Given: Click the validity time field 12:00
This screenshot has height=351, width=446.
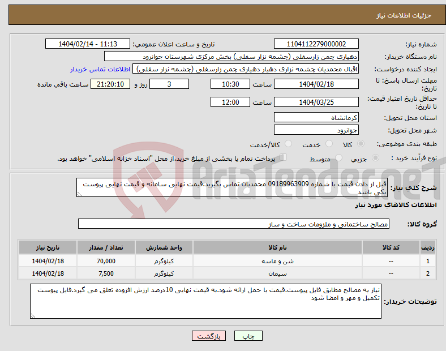Looking at the screenshot, I should point(230,102).
